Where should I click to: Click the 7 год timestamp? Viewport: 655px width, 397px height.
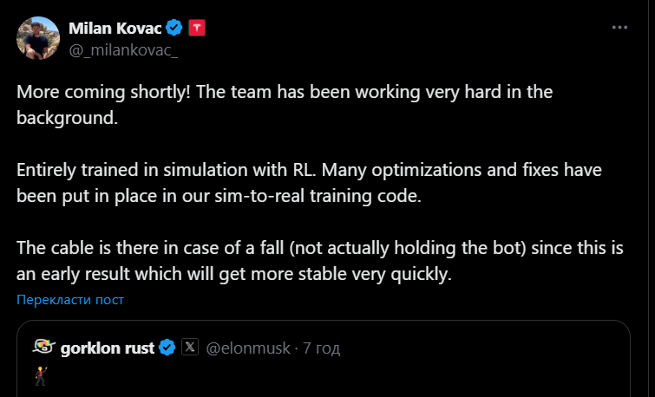(x=321, y=348)
